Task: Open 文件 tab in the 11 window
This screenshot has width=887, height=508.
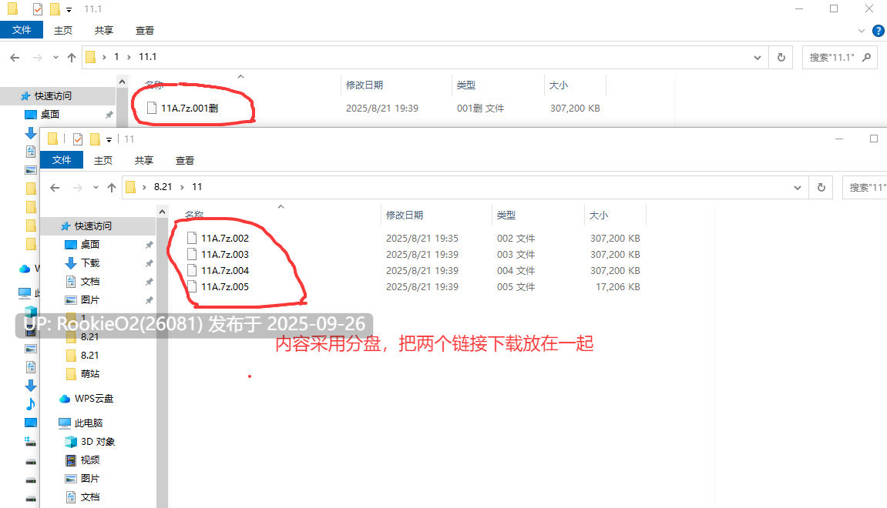Action: point(62,160)
